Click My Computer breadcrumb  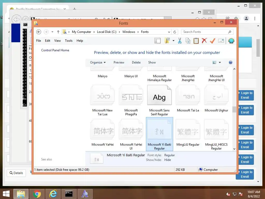click(x=82, y=32)
